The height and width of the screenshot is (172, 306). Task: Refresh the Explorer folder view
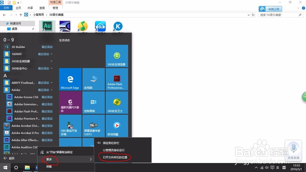[253, 15]
